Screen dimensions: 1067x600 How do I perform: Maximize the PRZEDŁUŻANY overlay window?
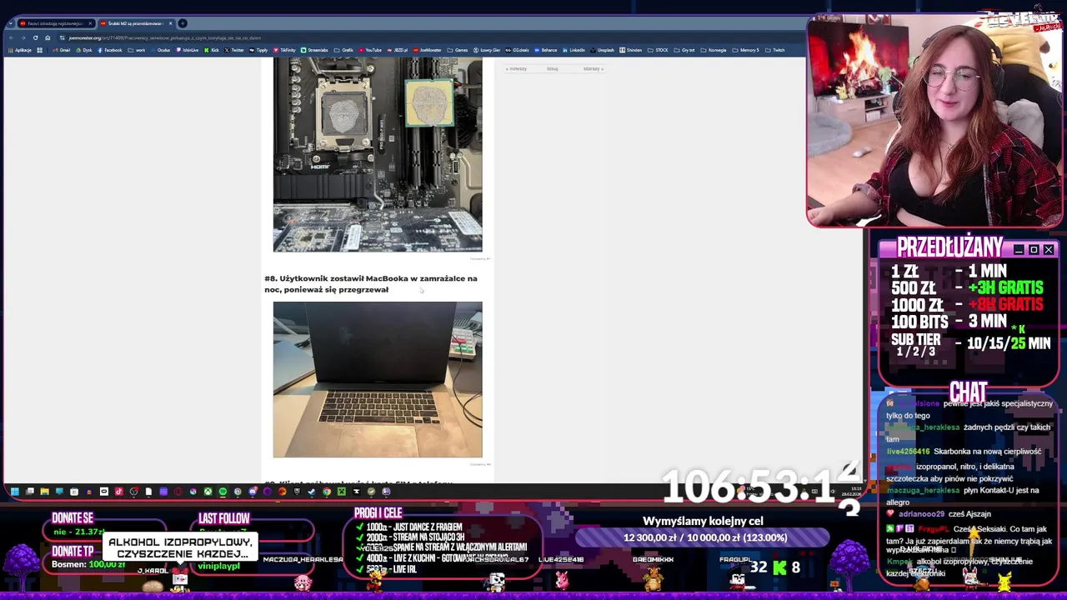click(x=1034, y=250)
